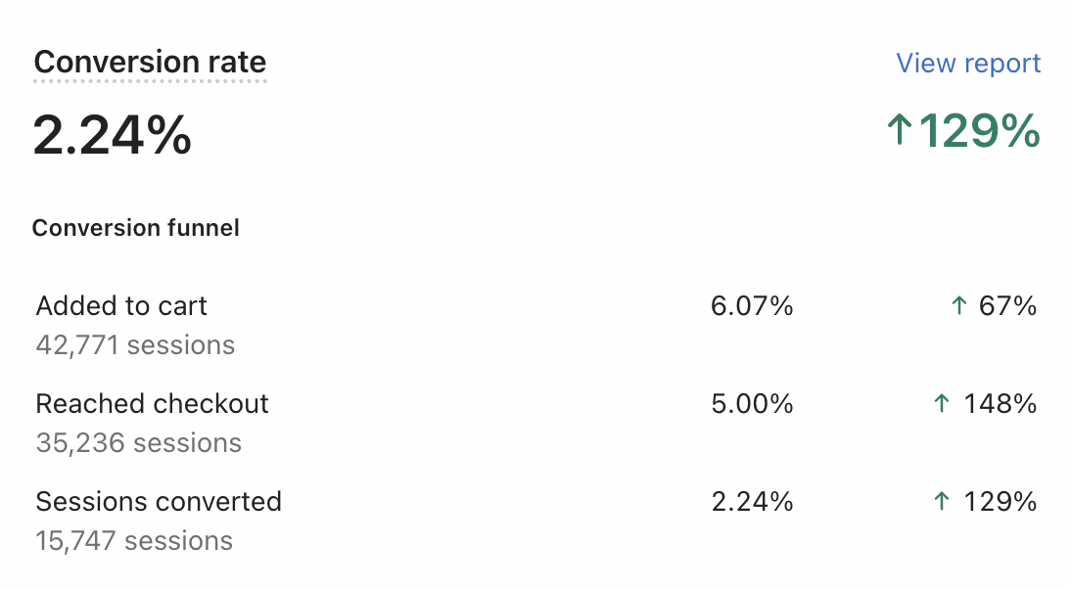Click the 67% change value
Viewport: 1071px width, 589px height.
click(x=1007, y=306)
